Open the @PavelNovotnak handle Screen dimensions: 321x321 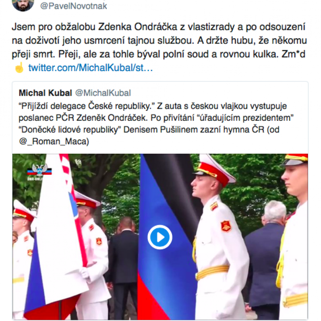[x=73, y=6]
